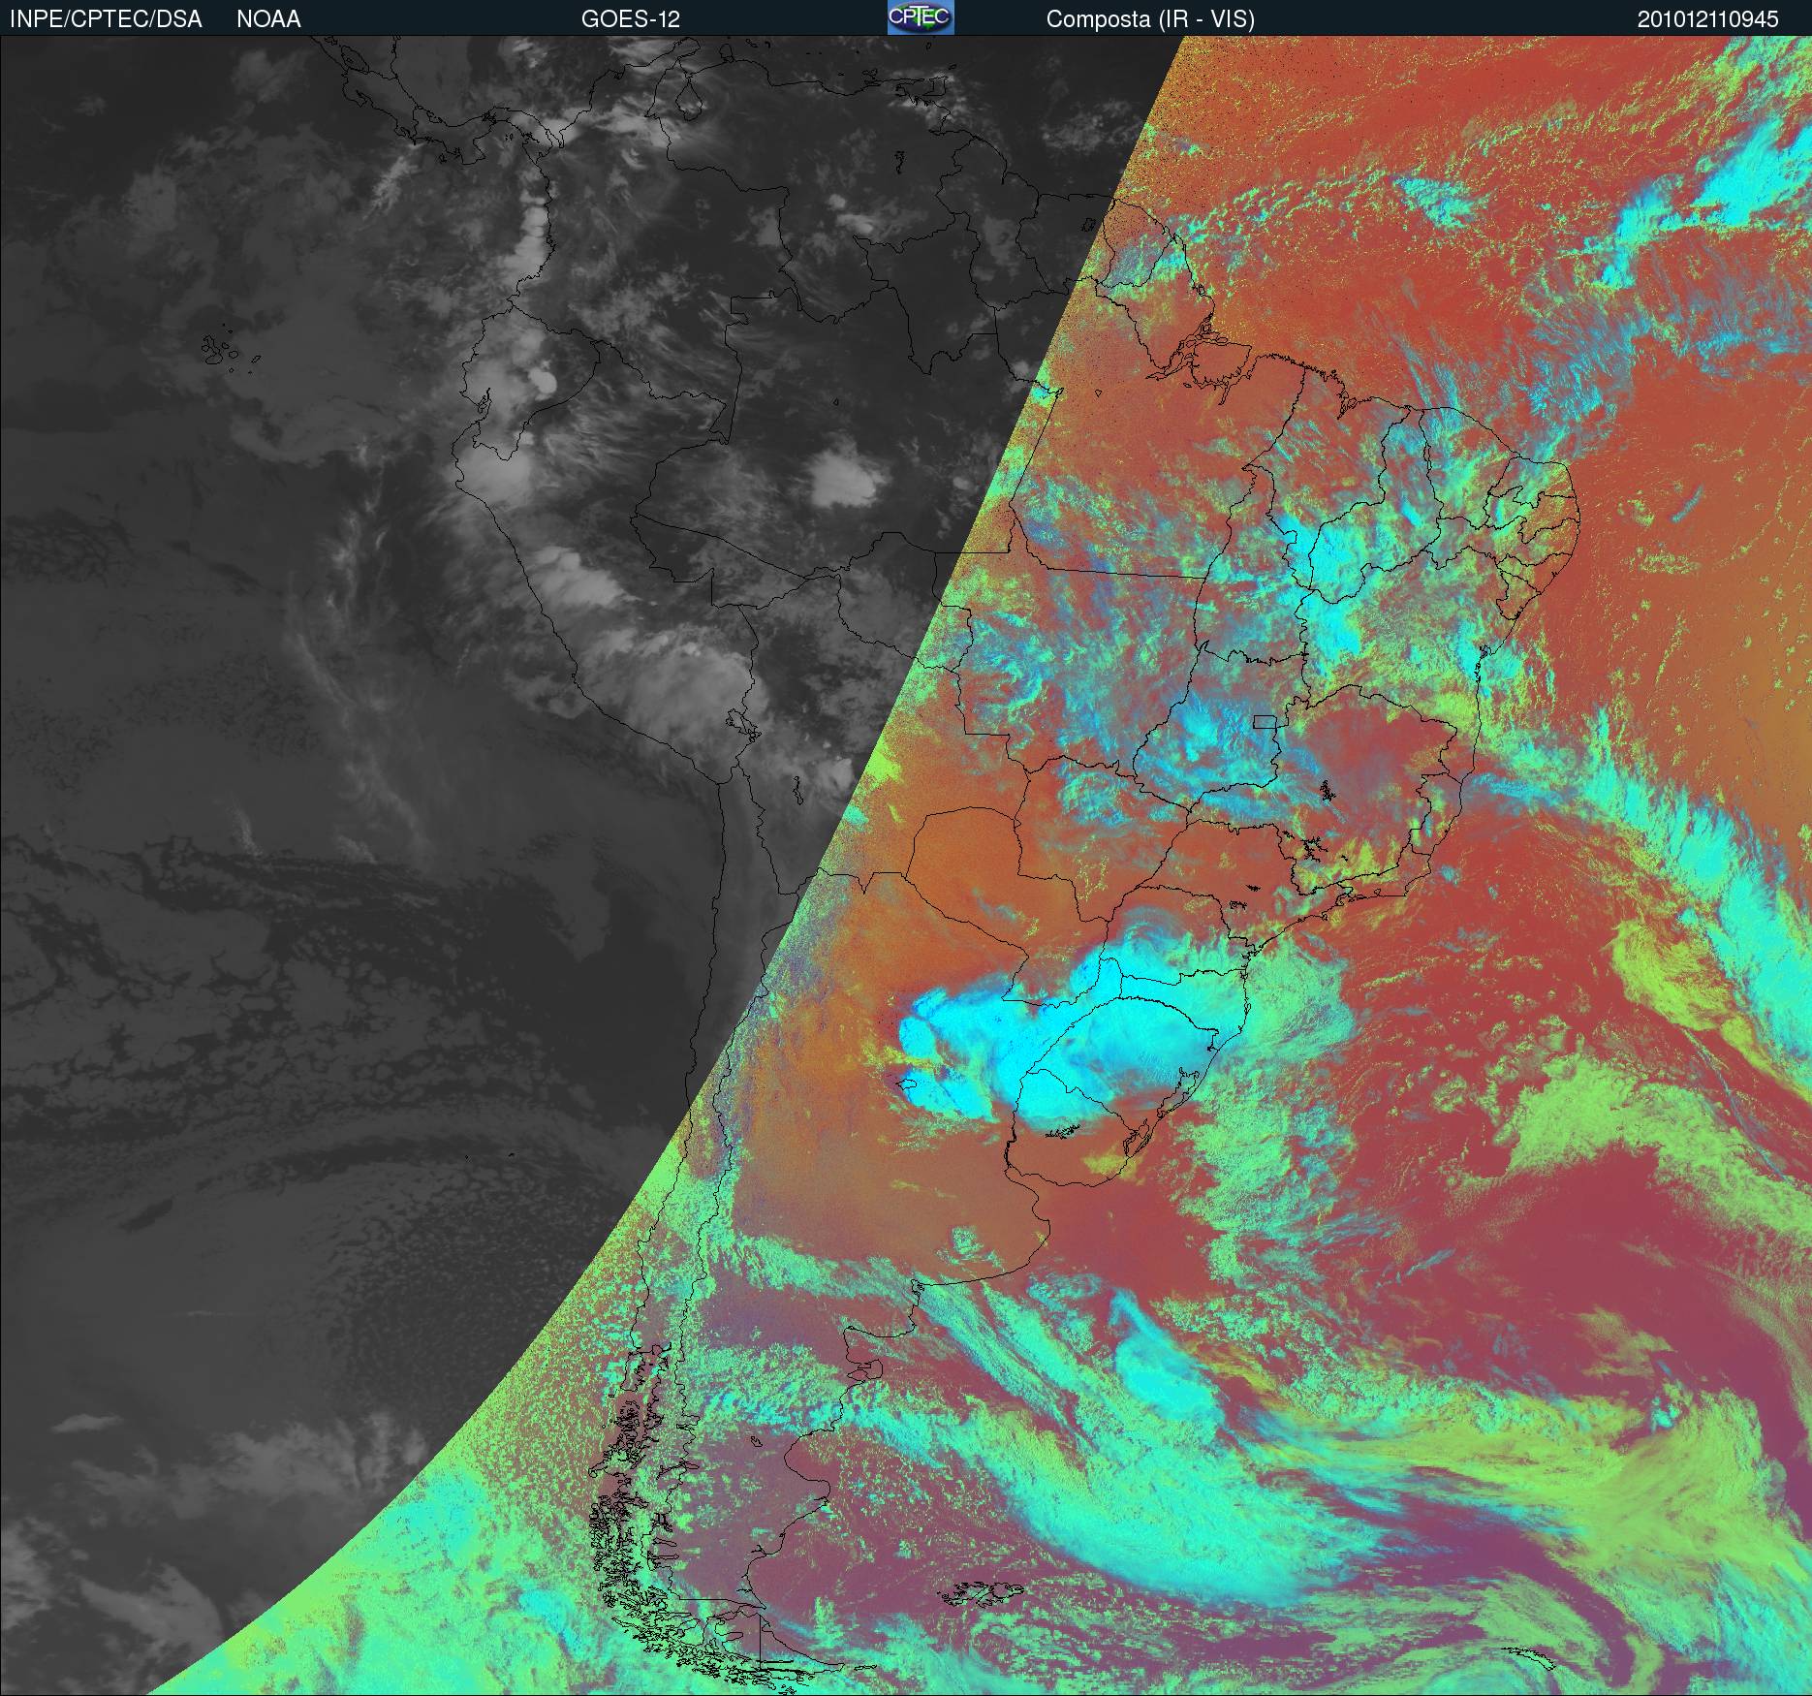Select the NOAA text in the header
This screenshot has width=1812, height=1696.
tap(268, 19)
